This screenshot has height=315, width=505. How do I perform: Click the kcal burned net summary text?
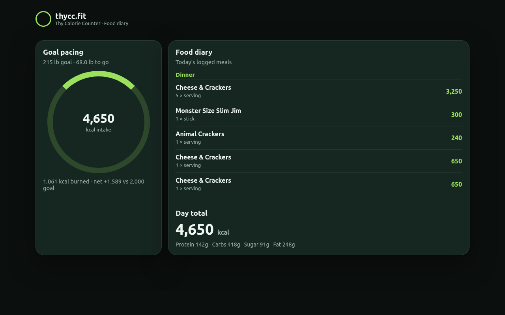tap(94, 185)
